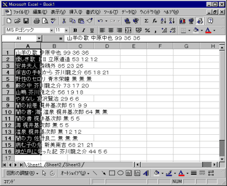
Task: Open the データ(D) menu
Action: 129,12
